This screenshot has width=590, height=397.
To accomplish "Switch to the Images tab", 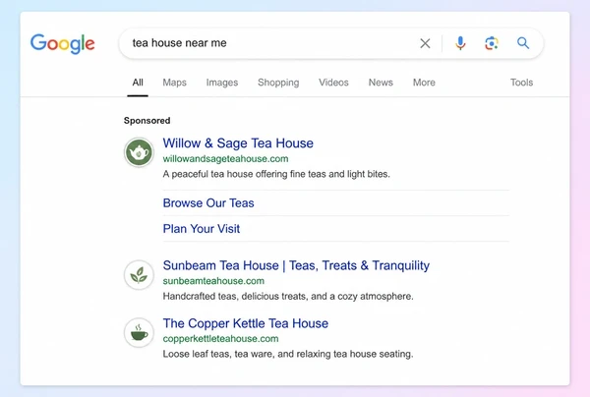I will tap(222, 83).
